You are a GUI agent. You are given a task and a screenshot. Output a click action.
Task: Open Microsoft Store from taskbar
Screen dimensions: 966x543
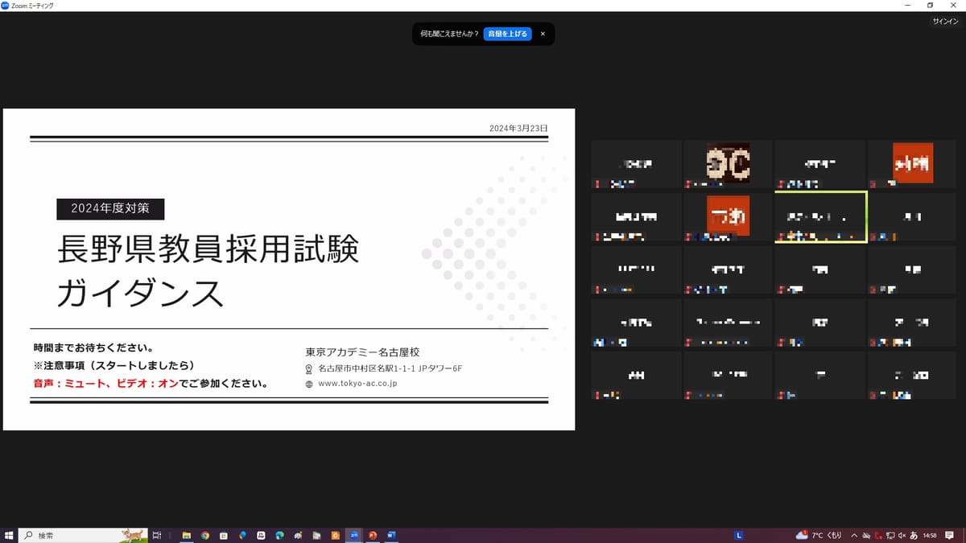224,535
